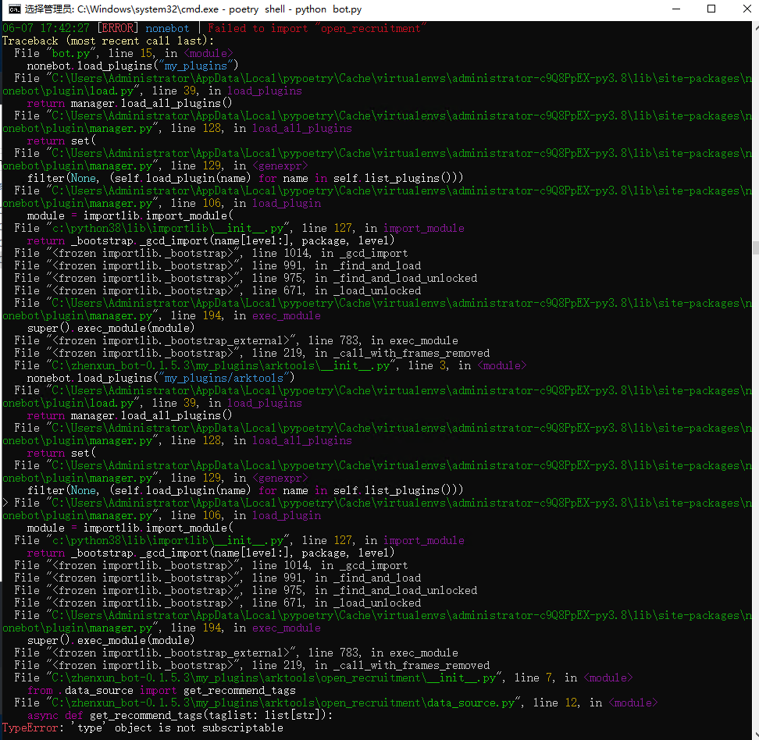Click the "bot.py", line 15 entry
The width and height of the screenshot is (759, 740).
[123, 53]
